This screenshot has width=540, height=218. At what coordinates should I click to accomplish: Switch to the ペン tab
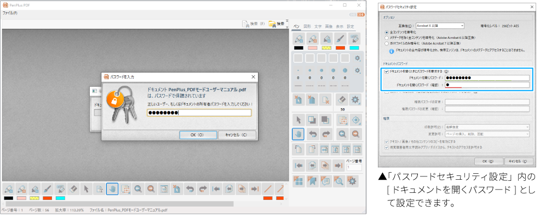click(x=296, y=26)
